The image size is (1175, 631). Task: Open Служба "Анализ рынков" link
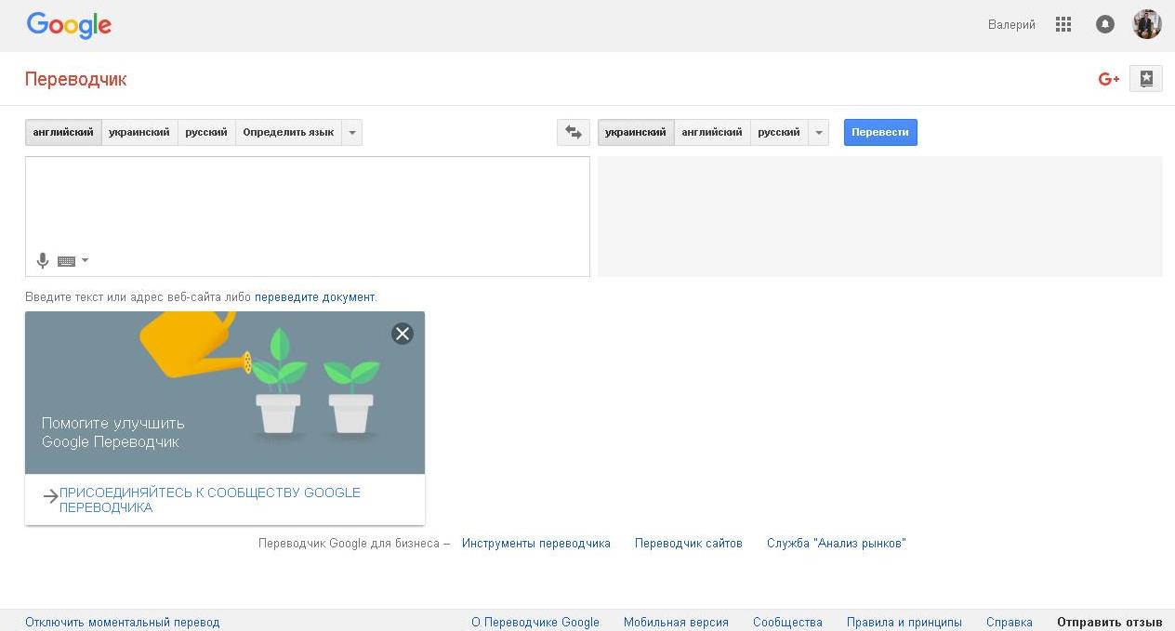click(837, 544)
